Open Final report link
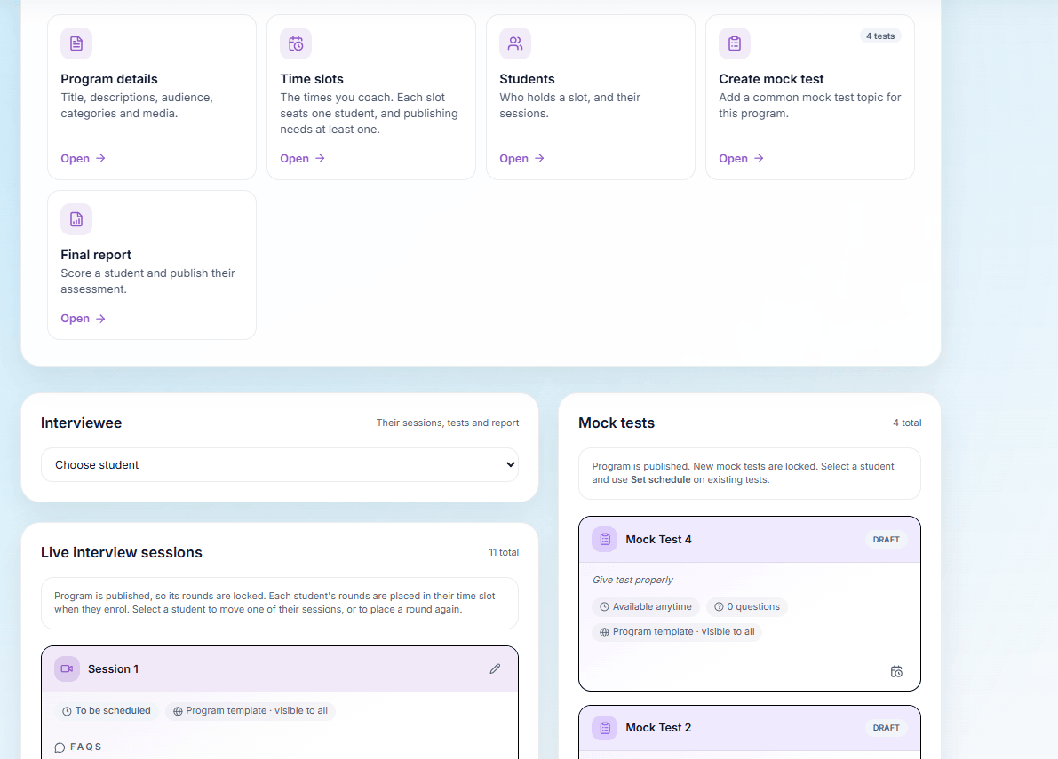 point(83,319)
